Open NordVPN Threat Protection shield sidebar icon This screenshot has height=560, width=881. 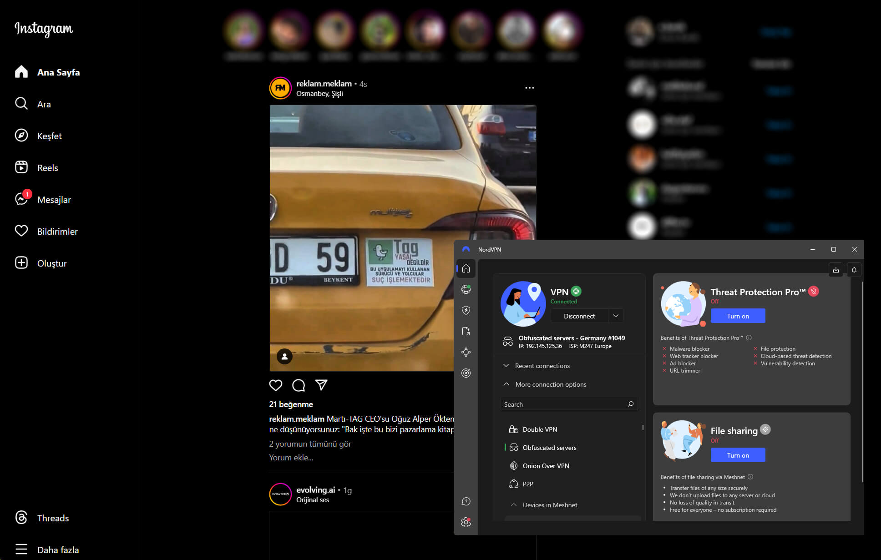pyautogui.click(x=466, y=310)
